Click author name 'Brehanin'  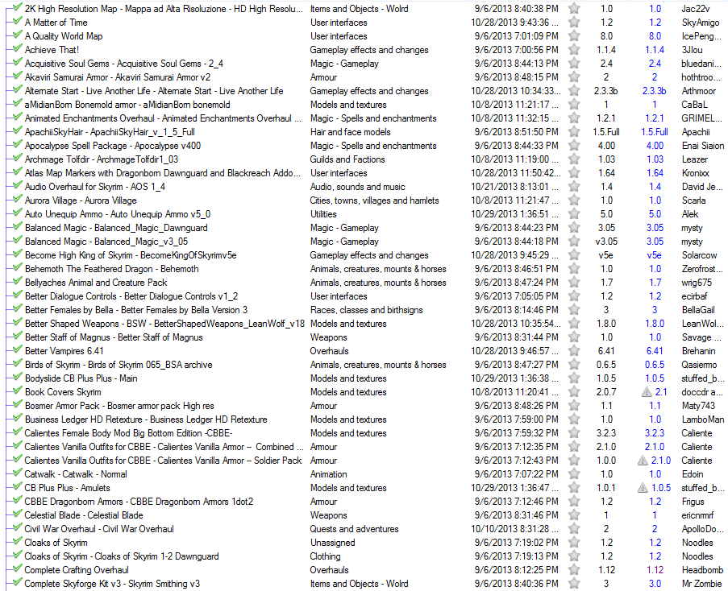point(698,351)
